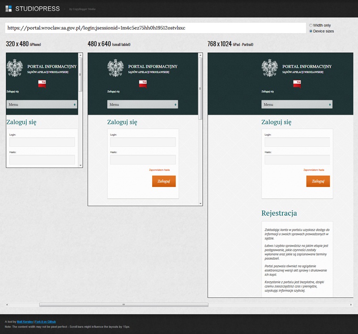Select the Width only radio button
The width and height of the screenshot is (358, 334).
point(311,25)
